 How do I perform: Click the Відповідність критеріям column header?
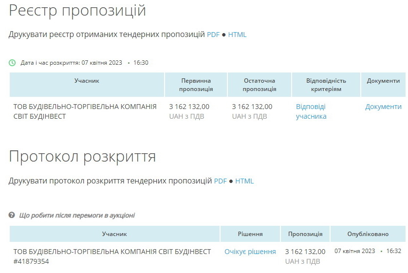[x=326, y=85]
